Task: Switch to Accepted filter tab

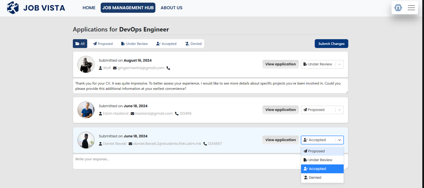Action: point(166,44)
